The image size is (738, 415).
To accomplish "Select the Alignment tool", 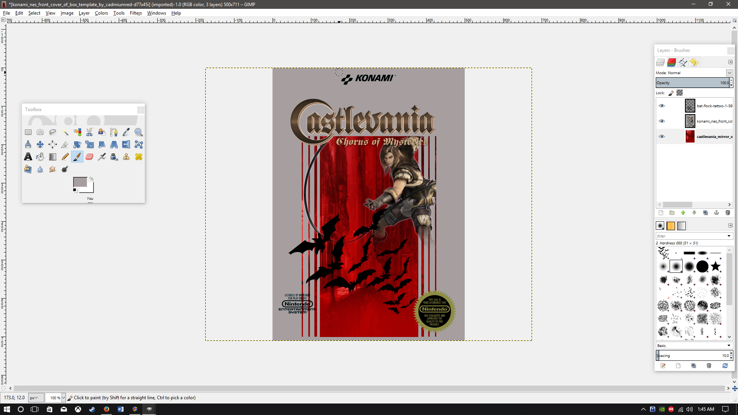I will click(x=53, y=144).
